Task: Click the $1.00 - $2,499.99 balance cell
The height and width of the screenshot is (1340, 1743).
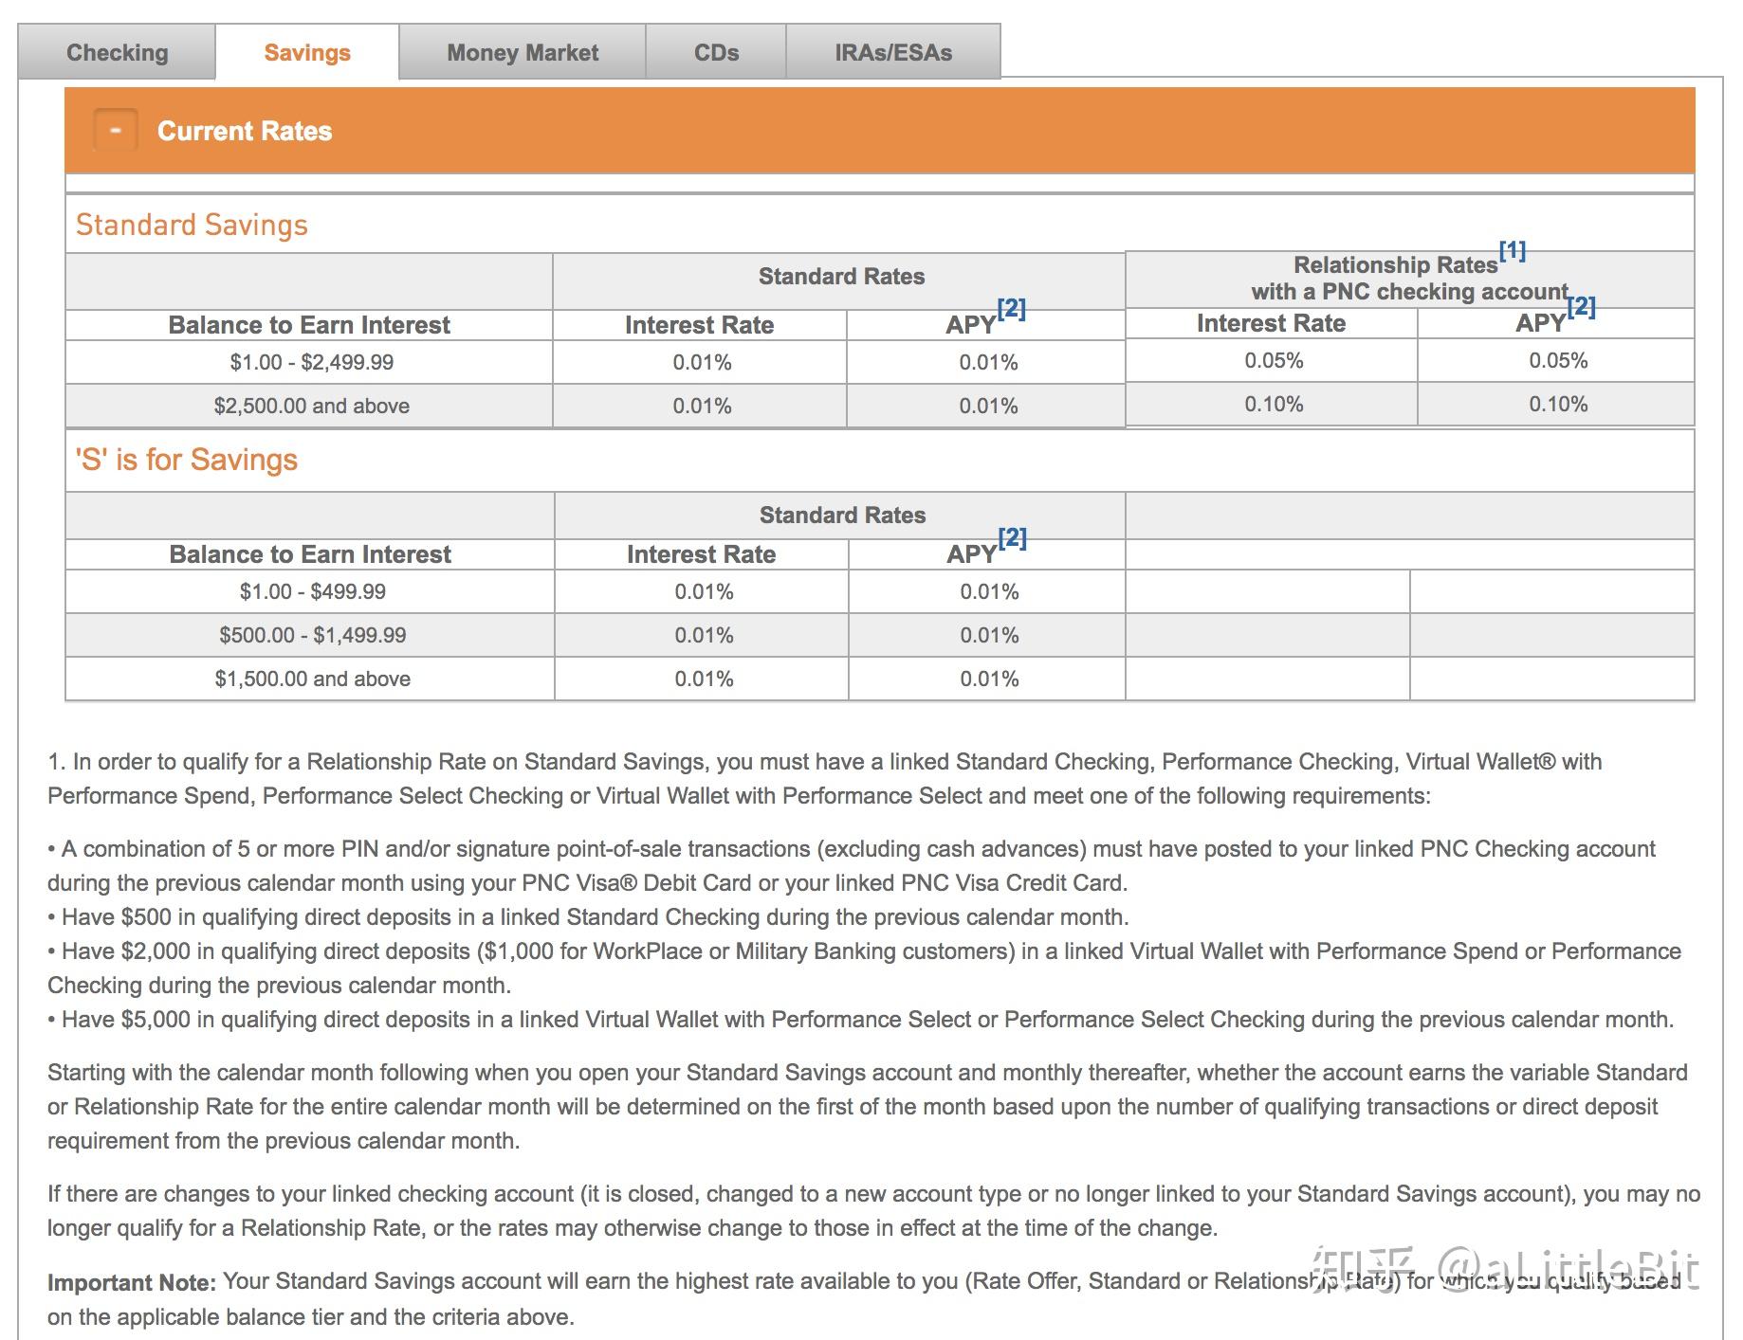Action: tap(311, 362)
